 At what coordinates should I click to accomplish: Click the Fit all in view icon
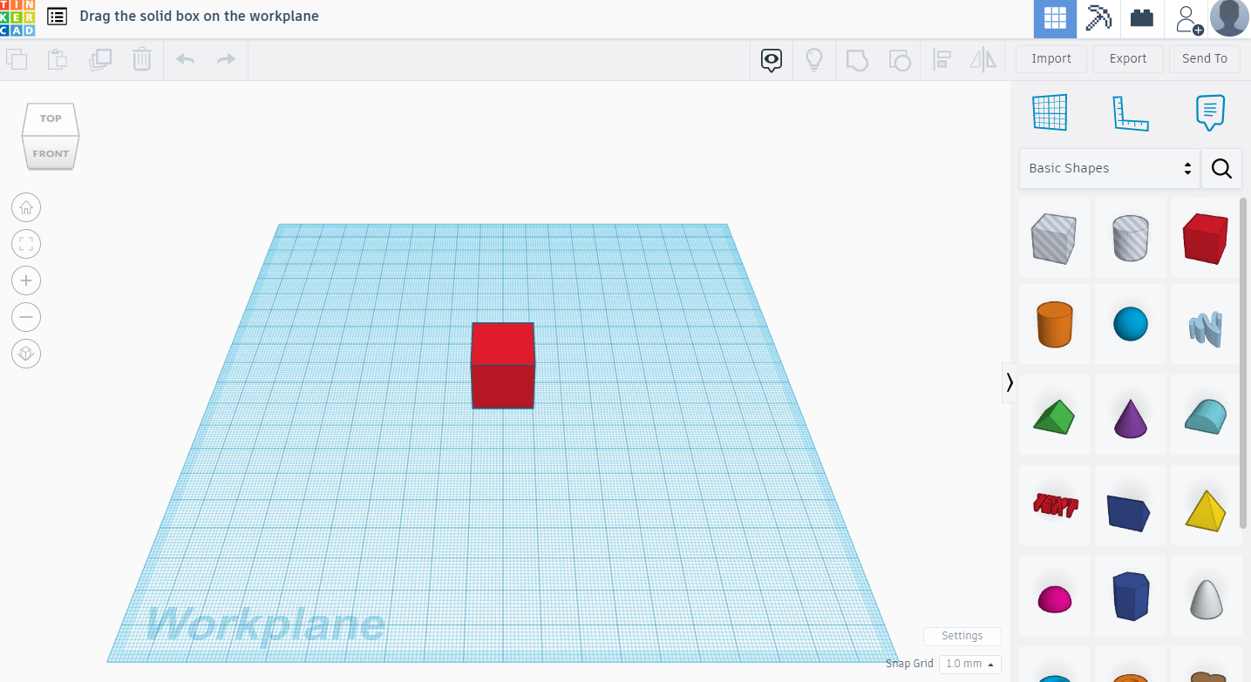tap(26, 244)
